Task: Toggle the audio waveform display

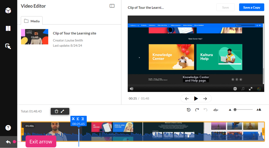Action: pyautogui.click(x=216, y=110)
